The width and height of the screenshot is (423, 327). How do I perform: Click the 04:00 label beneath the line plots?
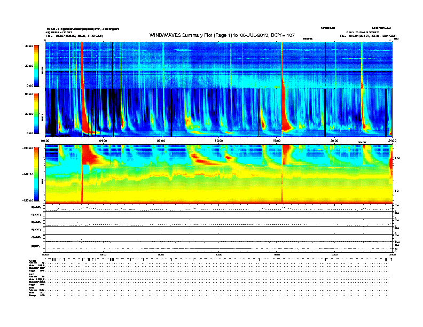[103, 254]
